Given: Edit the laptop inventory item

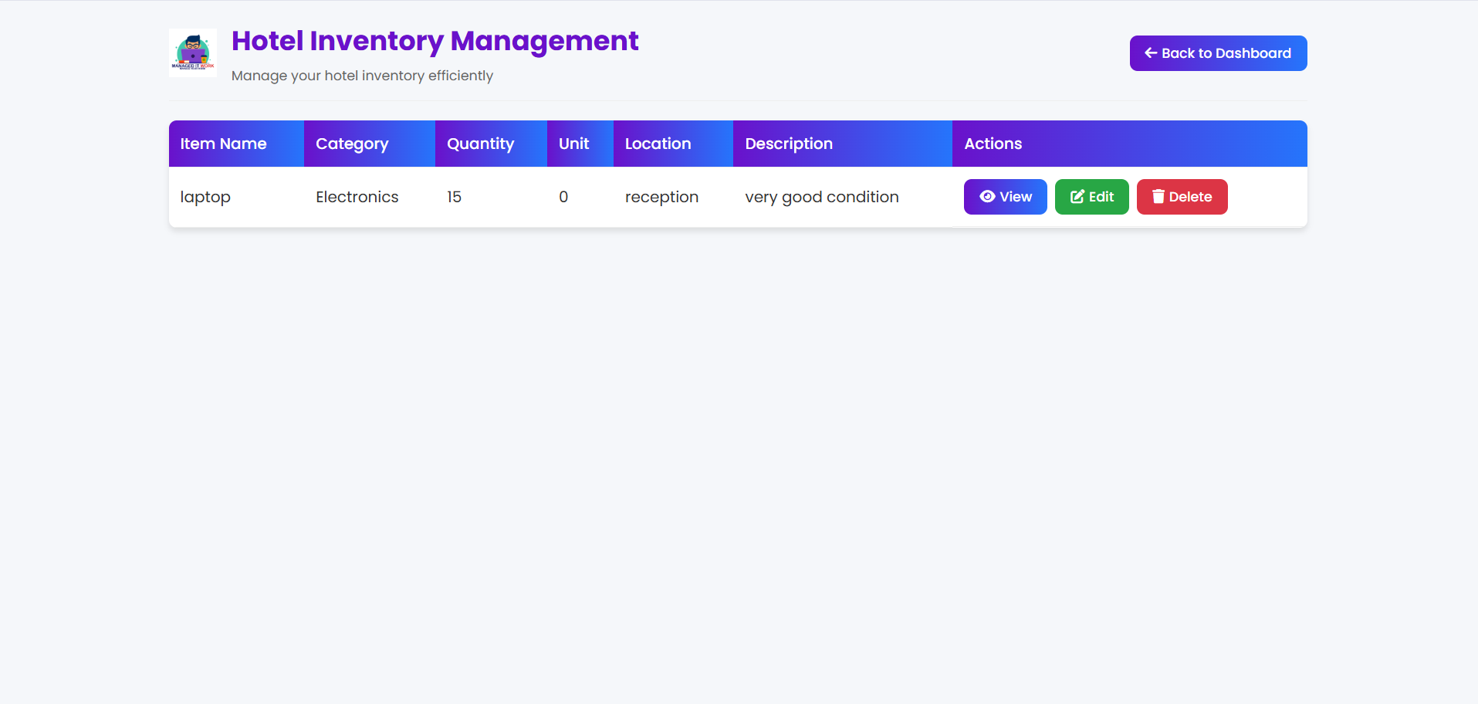Looking at the screenshot, I should pyautogui.click(x=1091, y=197).
